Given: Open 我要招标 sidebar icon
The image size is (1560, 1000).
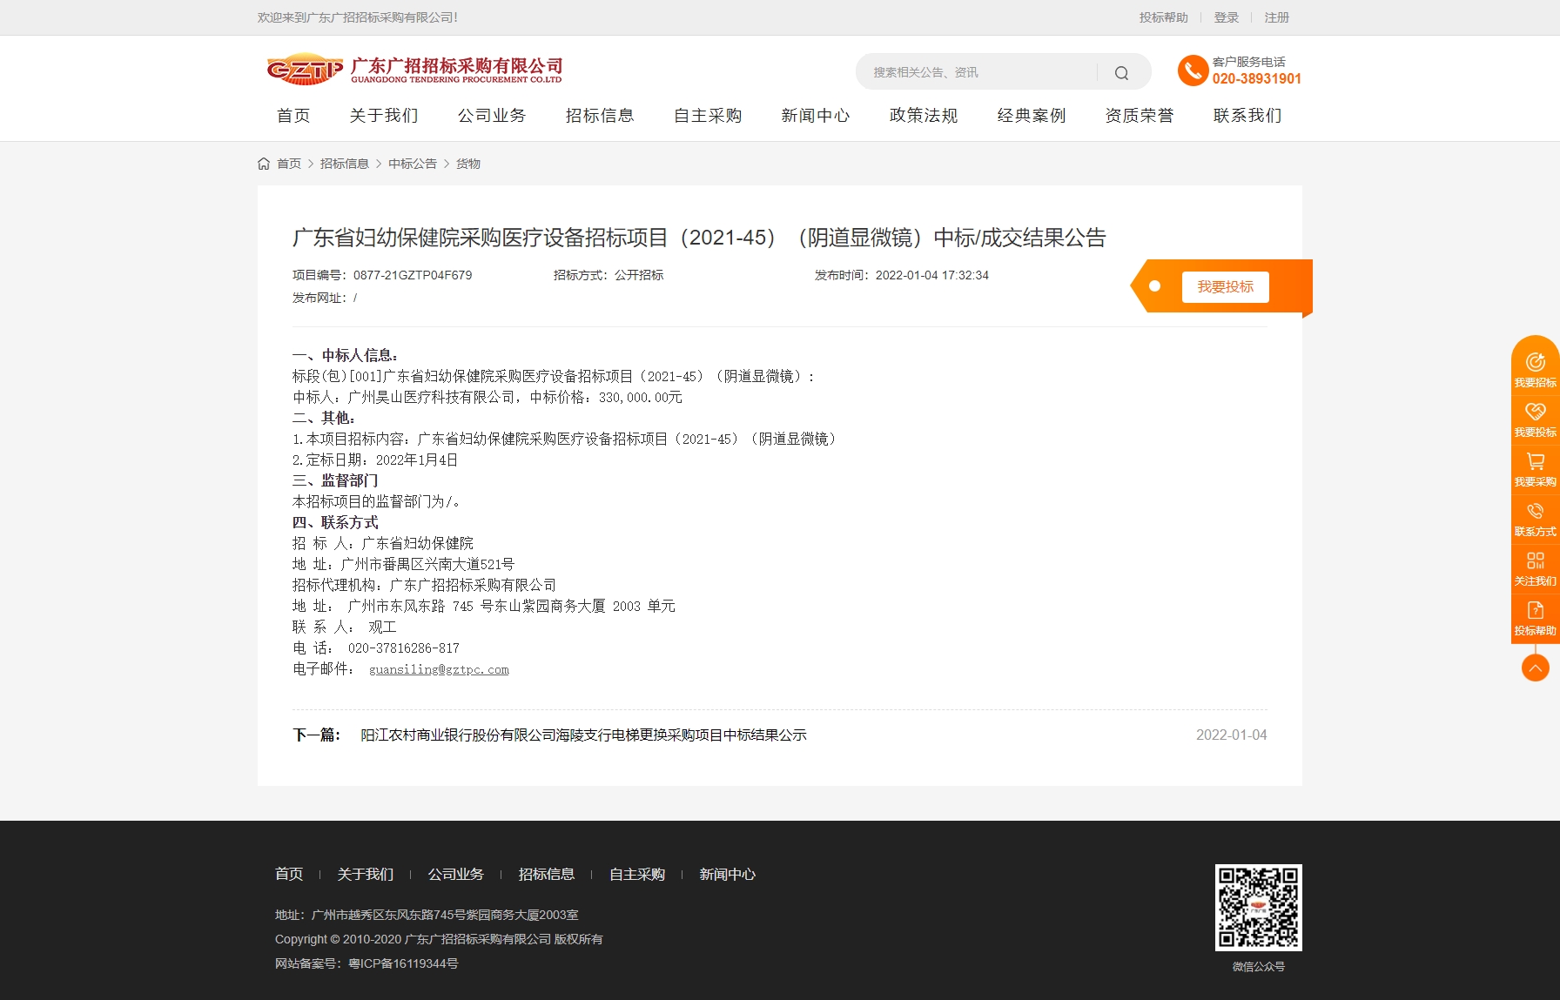Looking at the screenshot, I should click(1535, 368).
